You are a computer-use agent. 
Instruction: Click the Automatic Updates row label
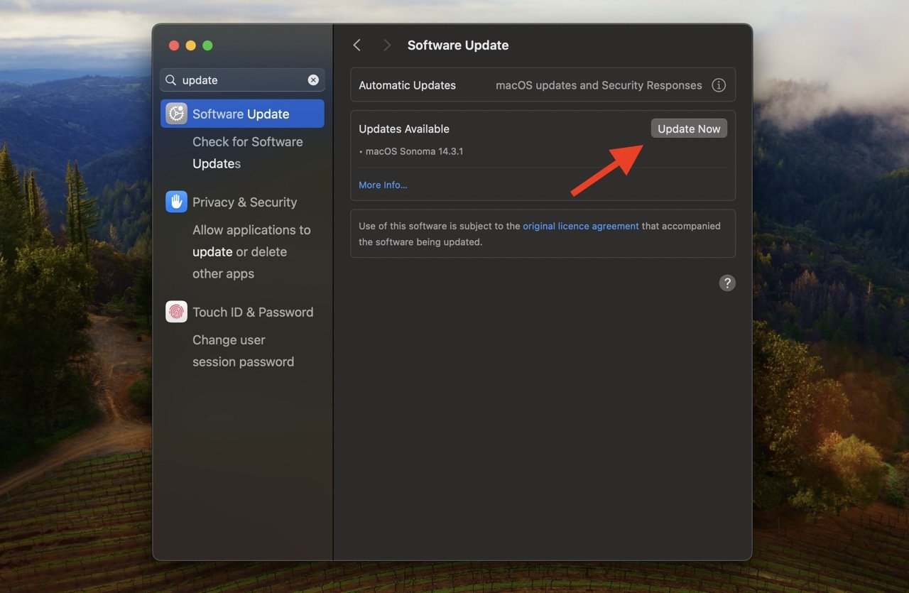point(407,85)
